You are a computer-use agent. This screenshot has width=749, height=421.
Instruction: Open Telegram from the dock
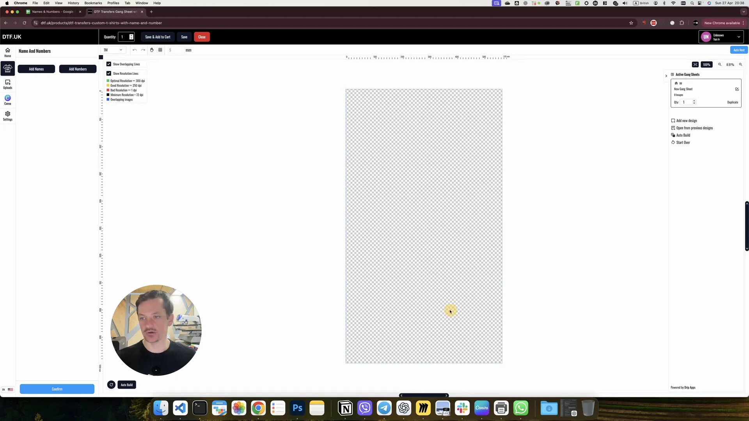(384, 408)
